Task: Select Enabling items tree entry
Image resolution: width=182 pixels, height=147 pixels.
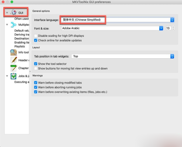Action: (x=22, y=42)
